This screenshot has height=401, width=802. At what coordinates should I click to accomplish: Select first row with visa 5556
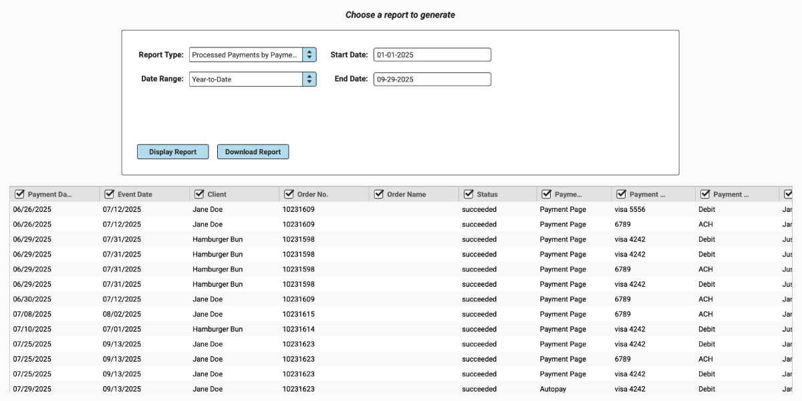630,209
